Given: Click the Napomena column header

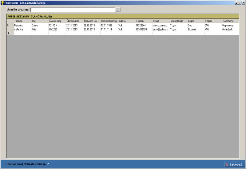Looking at the screenshot, I should (230, 21).
